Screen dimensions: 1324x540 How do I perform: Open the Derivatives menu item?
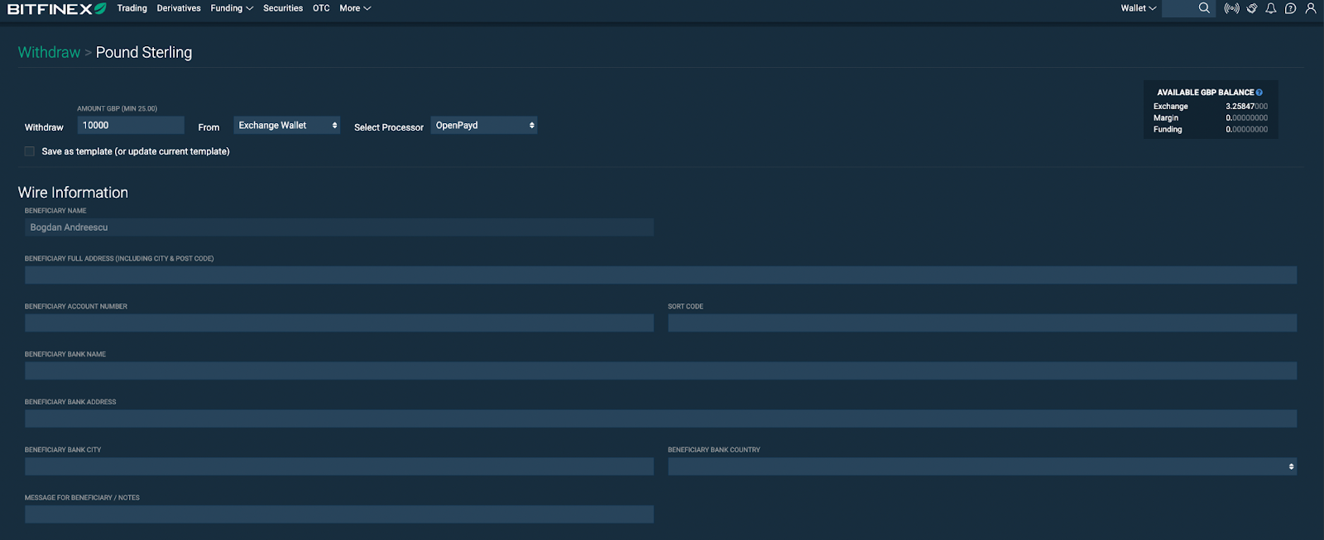click(x=179, y=8)
